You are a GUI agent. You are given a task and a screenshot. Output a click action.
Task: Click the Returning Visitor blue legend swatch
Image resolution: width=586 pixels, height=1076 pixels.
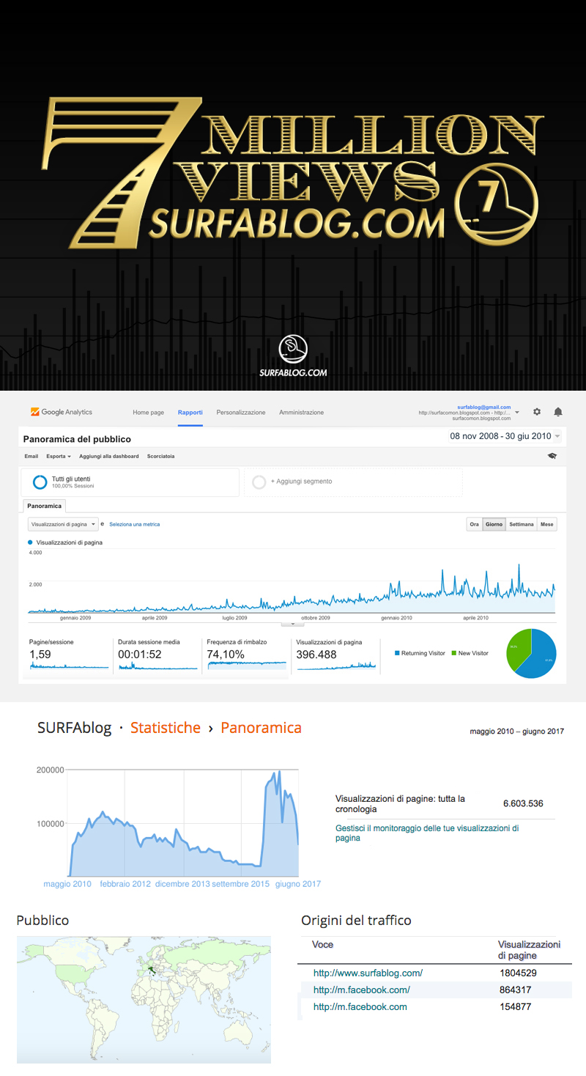pos(398,653)
